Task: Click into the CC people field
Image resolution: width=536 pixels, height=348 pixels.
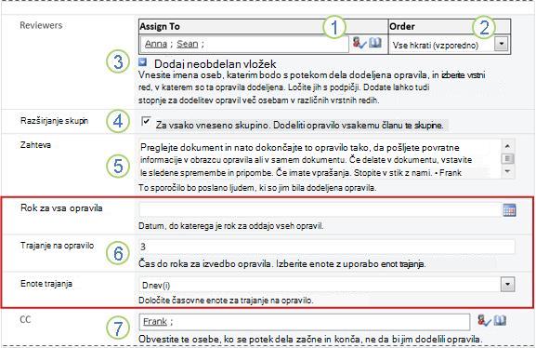Action: tap(305, 322)
